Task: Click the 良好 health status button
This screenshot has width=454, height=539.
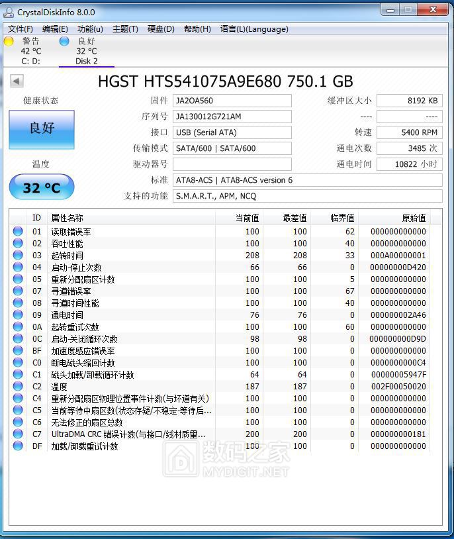Action: tap(42, 130)
